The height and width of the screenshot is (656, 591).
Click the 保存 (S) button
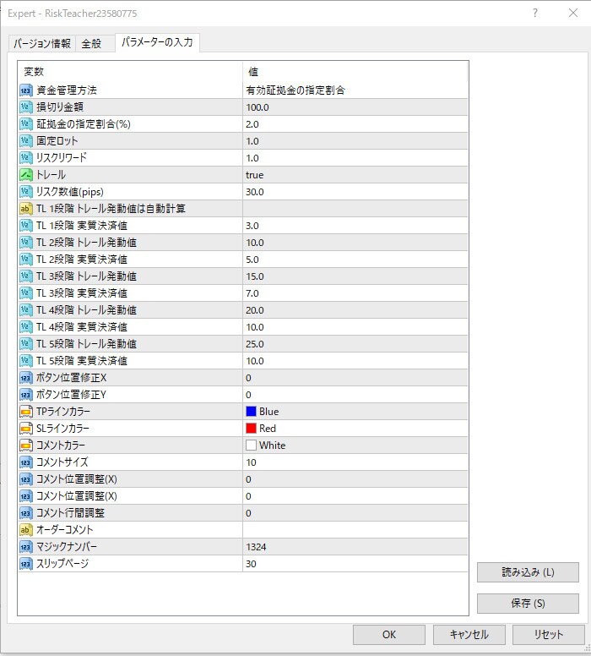528,604
